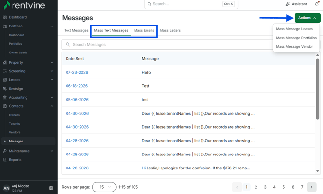Switch to Mass Text Messages tab
The height and width of the screenshot is (194, 323).
tap(111, 30)
